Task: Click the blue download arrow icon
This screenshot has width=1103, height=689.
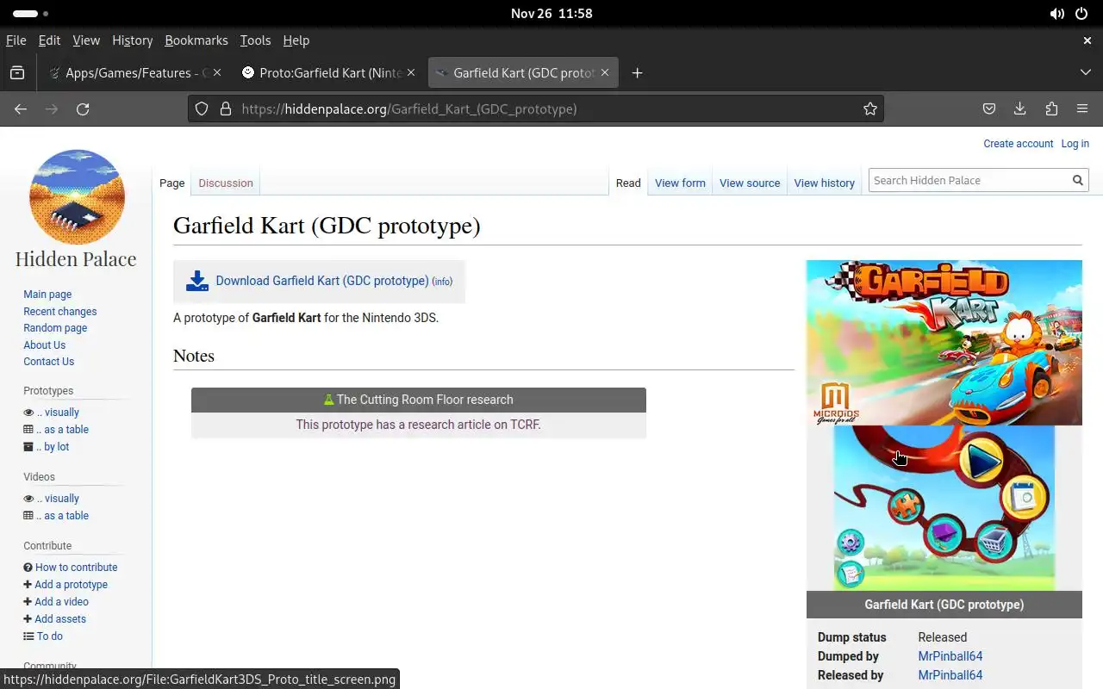Action: [x=197, y=281]
